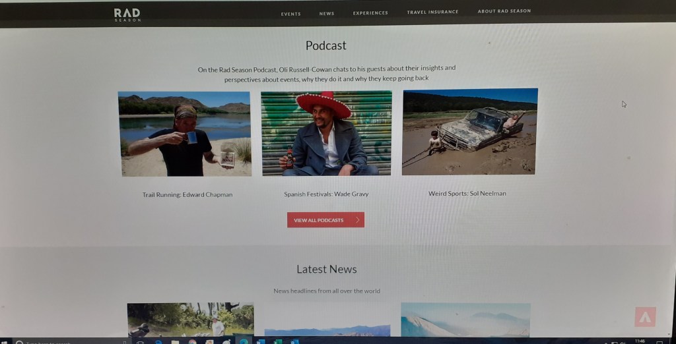Open the About Rad Season menu

coord(504,11)
